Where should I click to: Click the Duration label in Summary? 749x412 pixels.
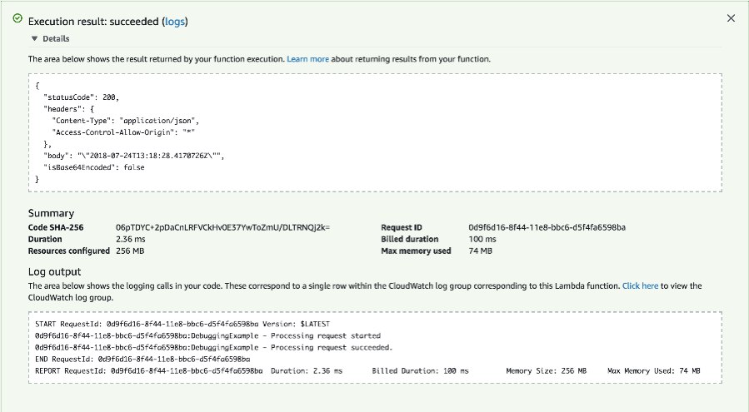point(45,239)
